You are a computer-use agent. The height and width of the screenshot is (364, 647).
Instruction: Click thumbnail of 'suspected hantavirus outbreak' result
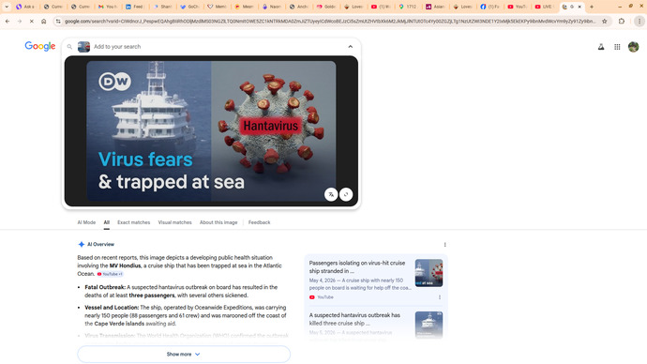pyautogui.click(x=429, y=325)
